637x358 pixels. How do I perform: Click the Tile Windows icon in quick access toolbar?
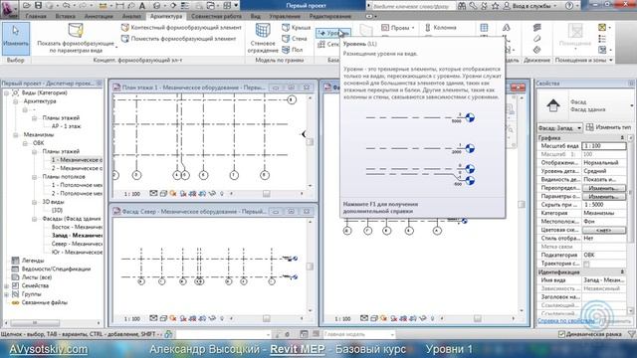pyautogui.click(x=227, y=6)
